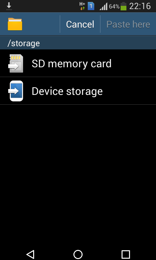Open the Device storage phone icon

pos(16,91)
